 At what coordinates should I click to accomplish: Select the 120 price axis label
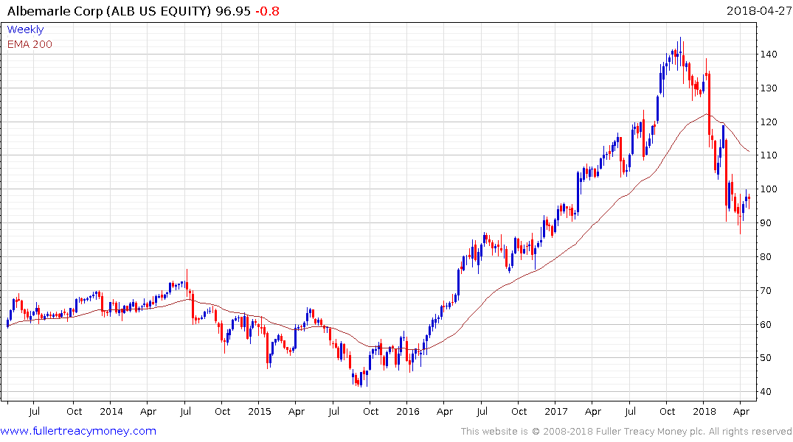coord(769,122)
